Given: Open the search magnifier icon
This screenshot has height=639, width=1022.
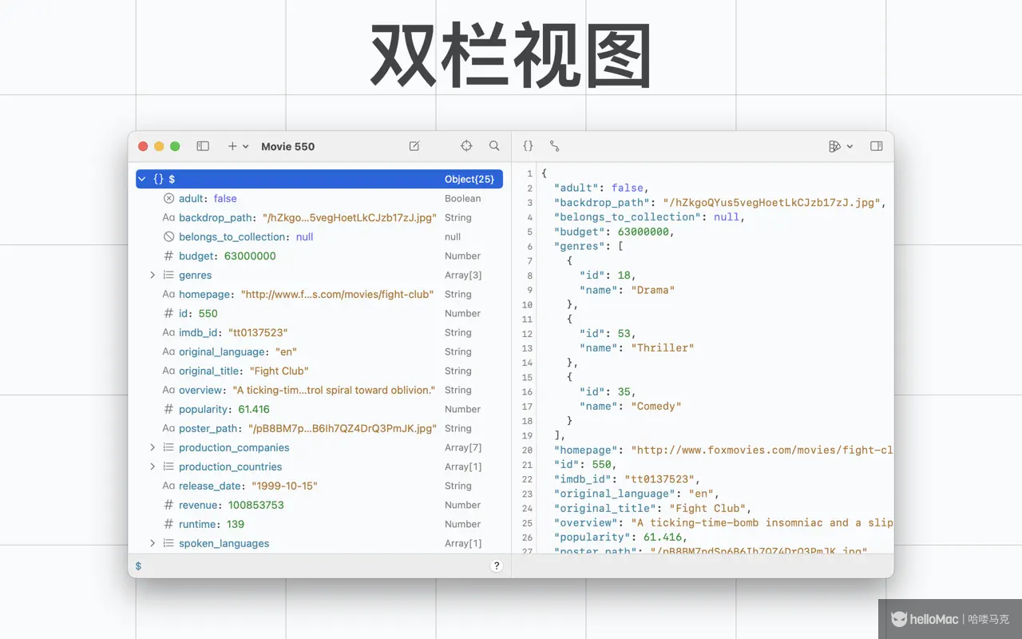Looking at the screenshot, I should click(x=494, y=146).
